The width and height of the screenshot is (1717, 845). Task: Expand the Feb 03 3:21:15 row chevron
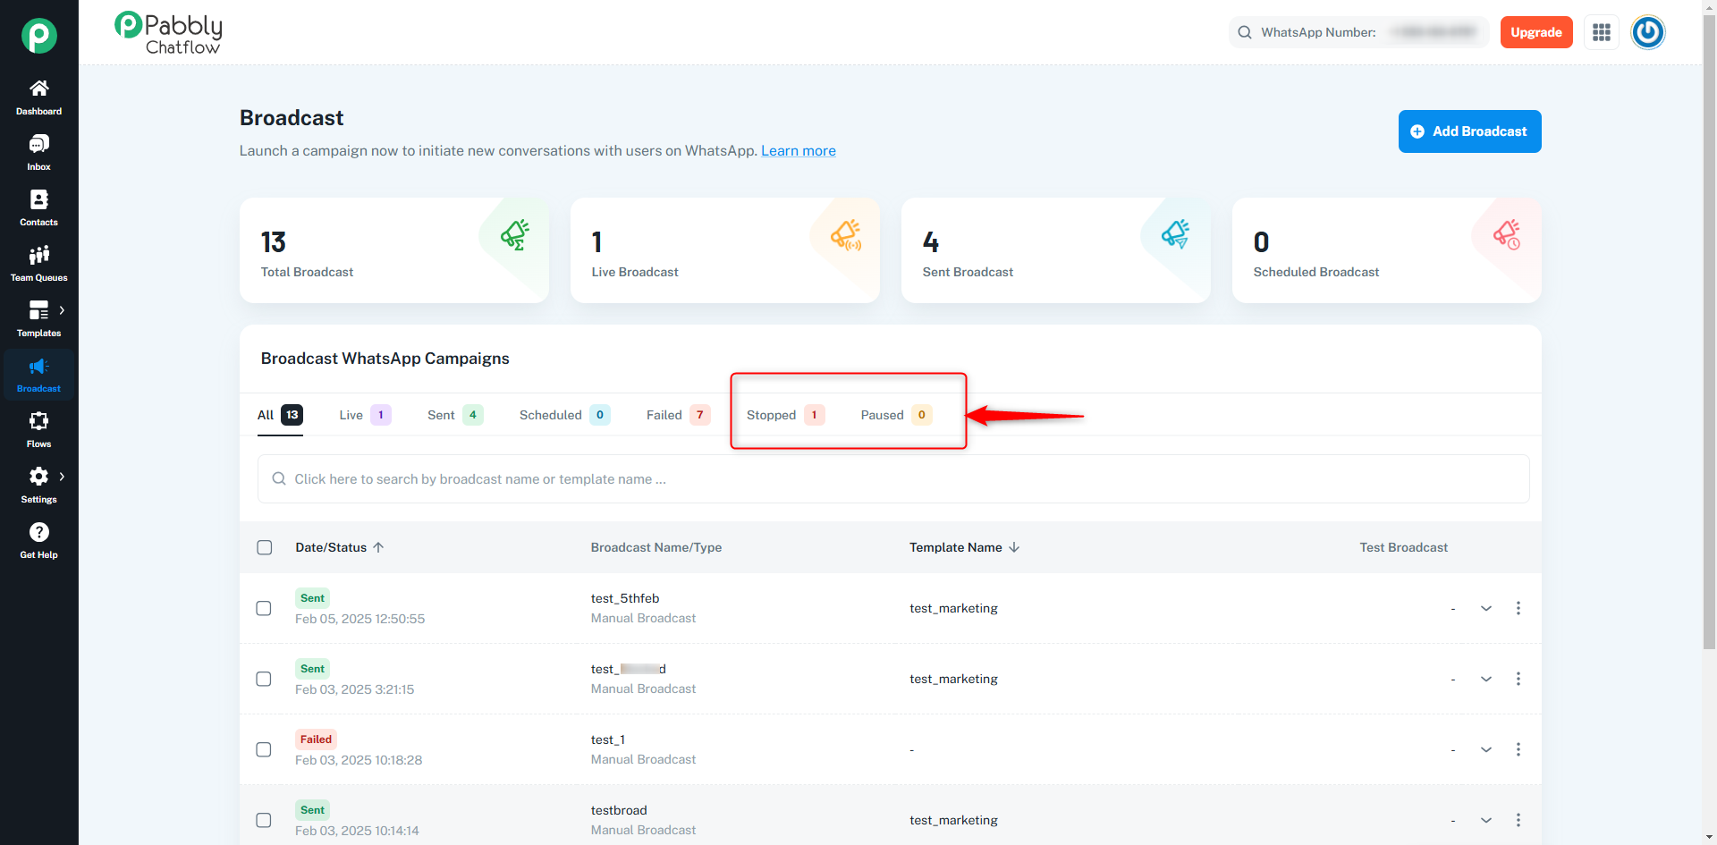(x=1486, y=679)
